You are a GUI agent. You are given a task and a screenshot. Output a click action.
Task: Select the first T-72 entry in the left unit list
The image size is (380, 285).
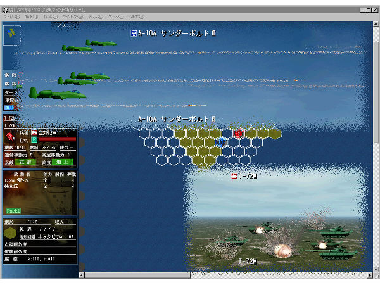pos(10,118)
